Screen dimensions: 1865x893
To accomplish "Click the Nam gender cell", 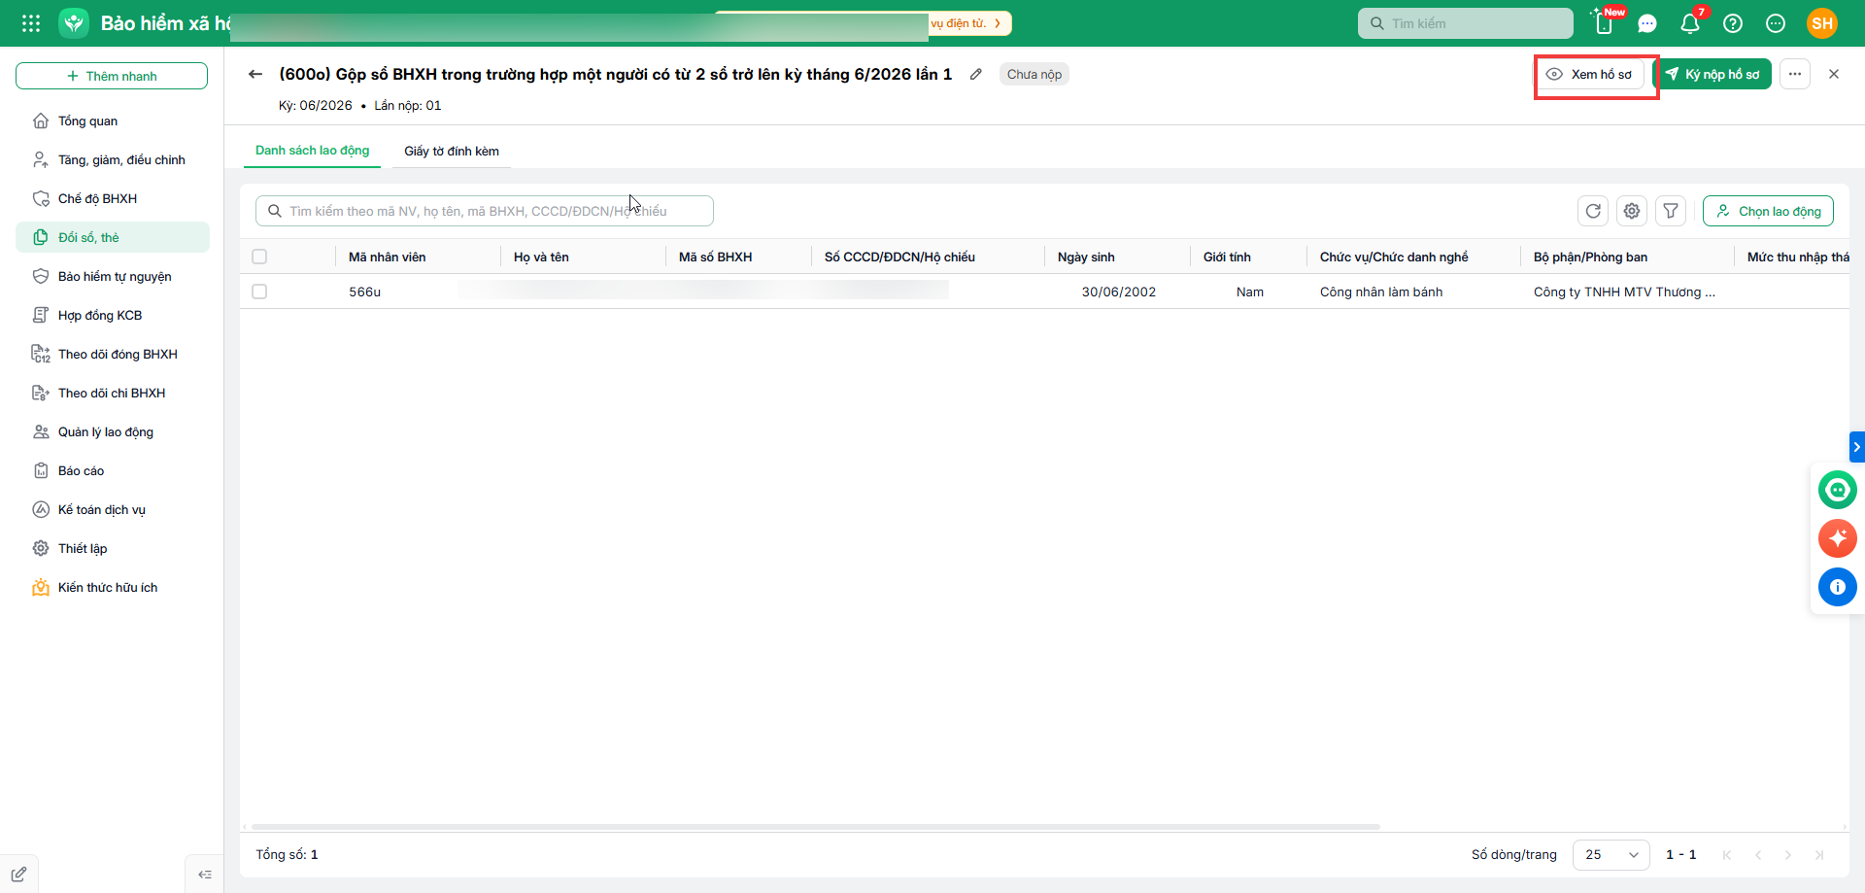I will tap(1250, 292).
